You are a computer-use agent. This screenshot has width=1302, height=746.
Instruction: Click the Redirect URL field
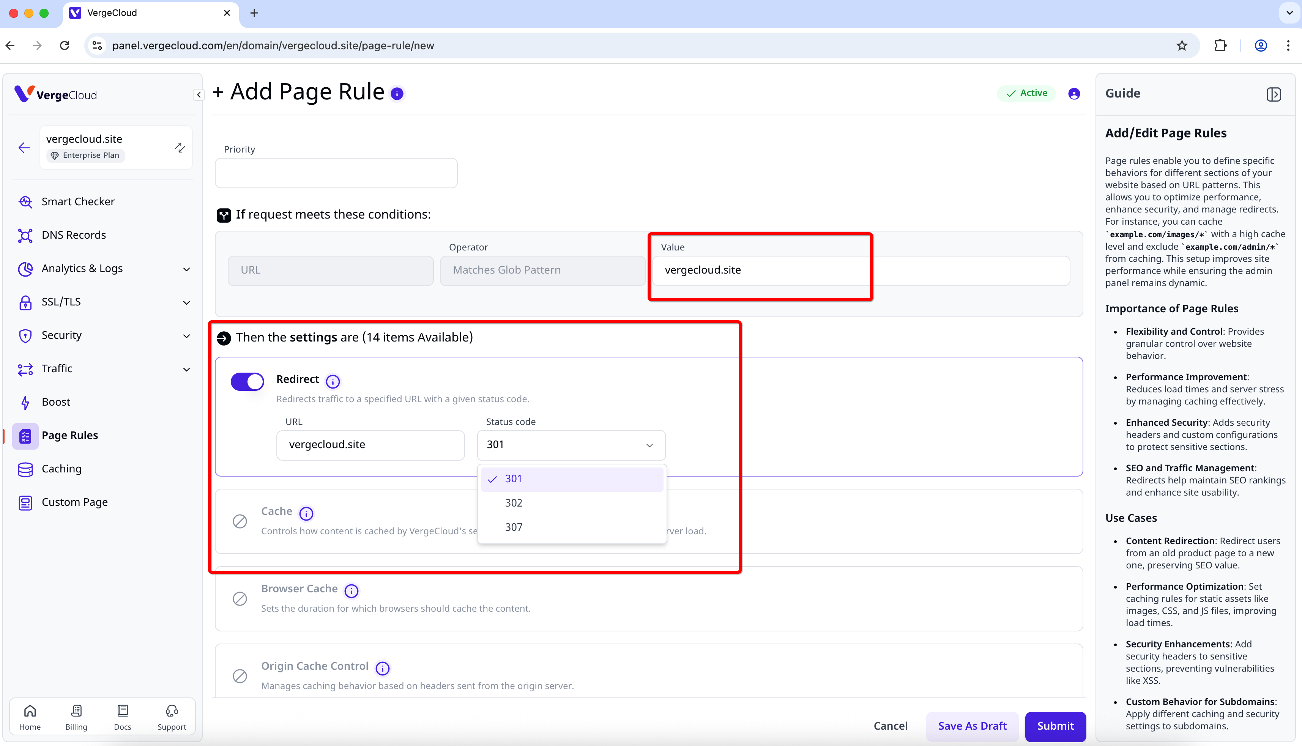pos(370,445)
